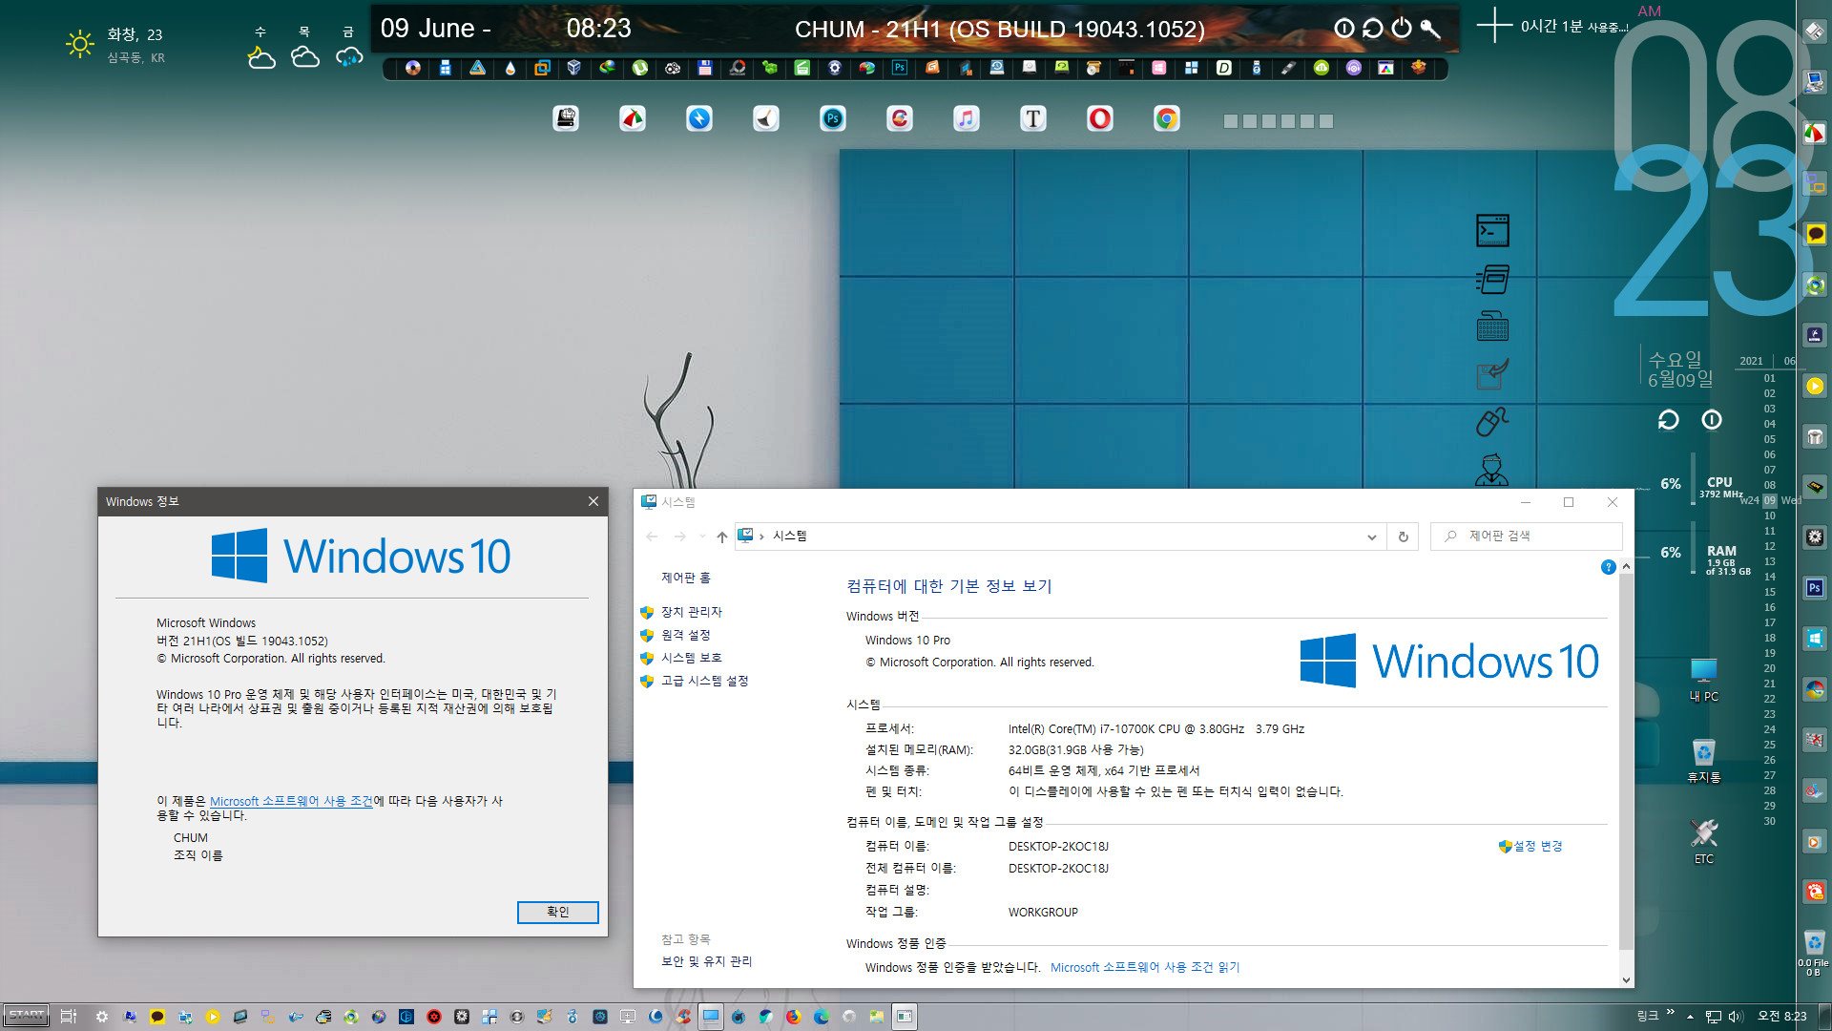
Task: Open the 내 PC desktop icon
Action: [x=1704, y=680]
